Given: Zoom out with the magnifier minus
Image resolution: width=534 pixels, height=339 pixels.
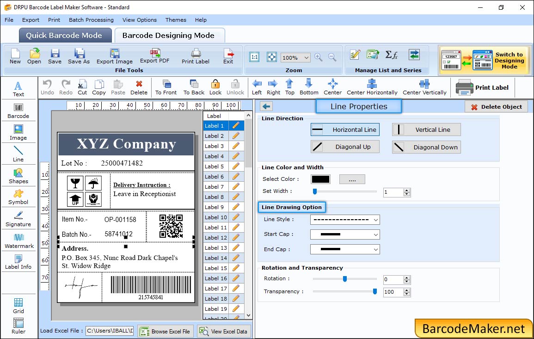Looking at the screenshot, I should (x=332, y=57).
